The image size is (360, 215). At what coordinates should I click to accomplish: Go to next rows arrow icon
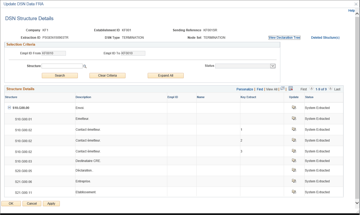click(x=331, y=89)
